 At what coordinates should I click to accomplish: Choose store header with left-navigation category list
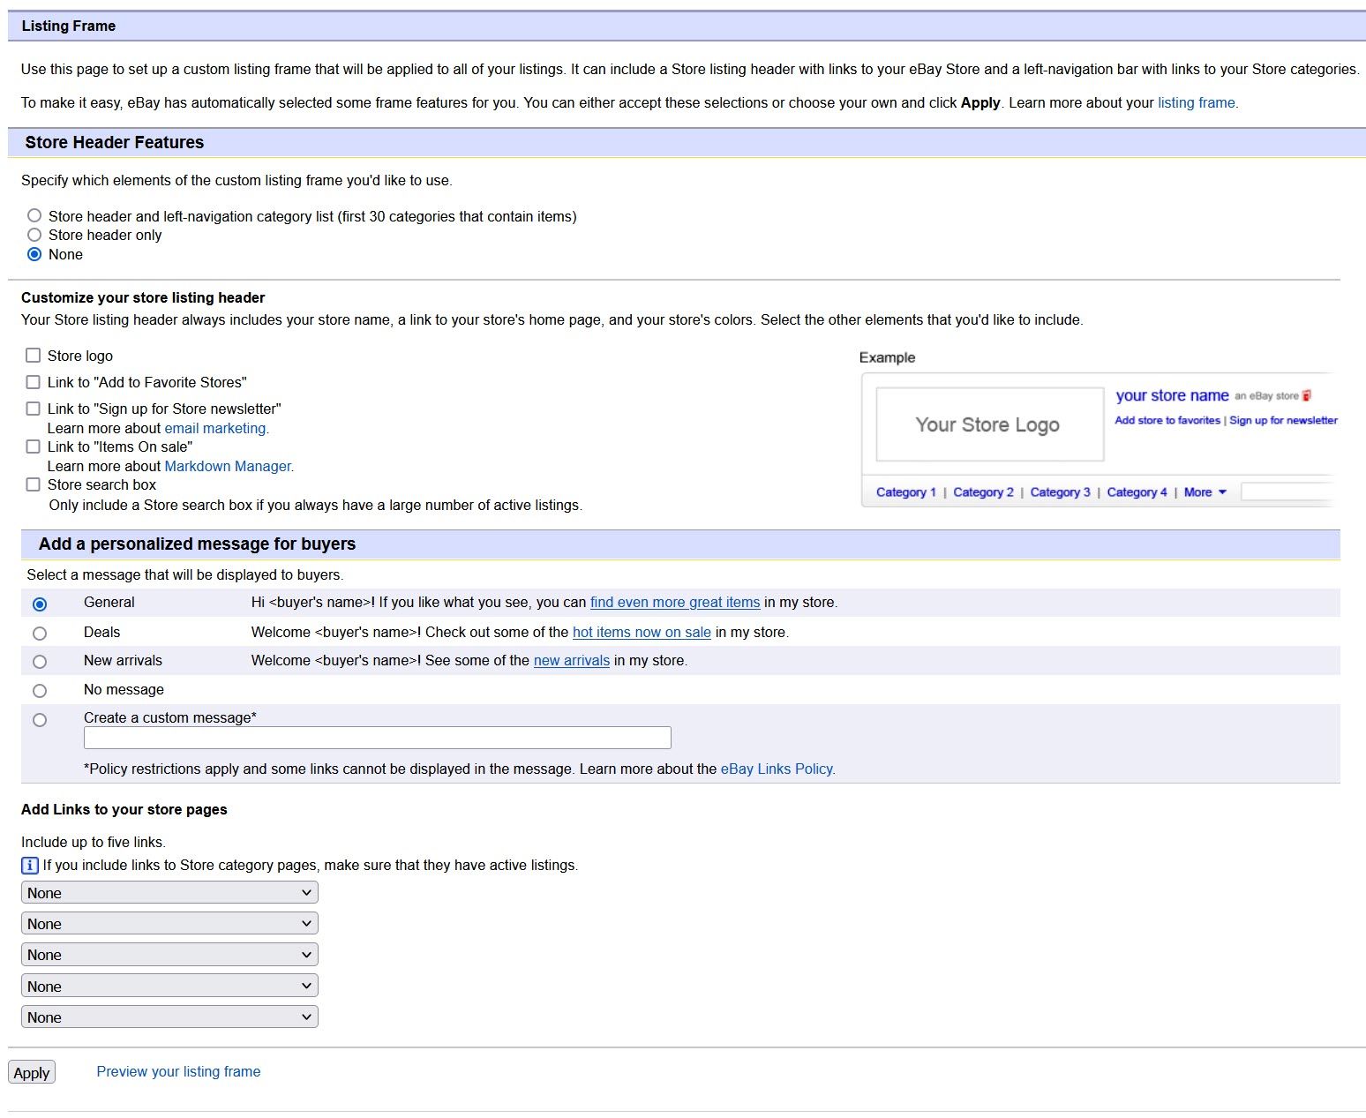tap(34, 215)
